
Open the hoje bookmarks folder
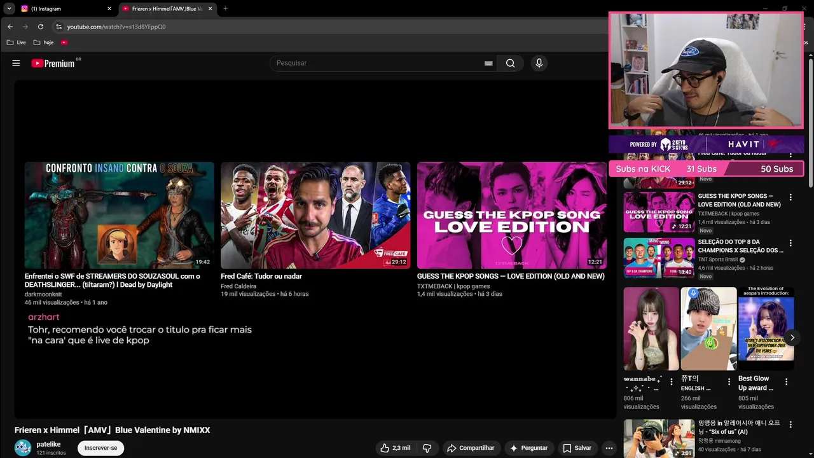(43, 43)
